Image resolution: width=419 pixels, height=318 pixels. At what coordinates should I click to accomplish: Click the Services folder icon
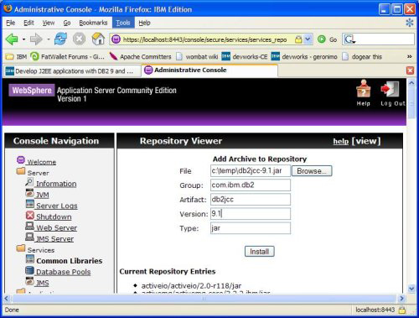(21, 248)
